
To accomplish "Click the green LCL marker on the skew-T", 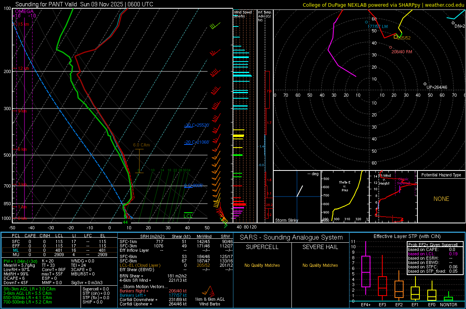I will (188, 215).
